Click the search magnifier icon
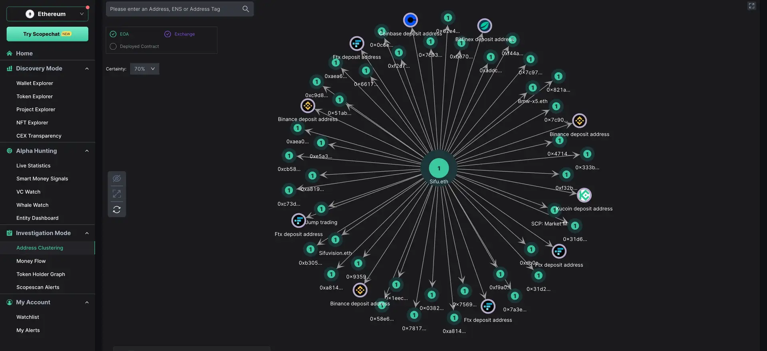 tap(246, 9)
